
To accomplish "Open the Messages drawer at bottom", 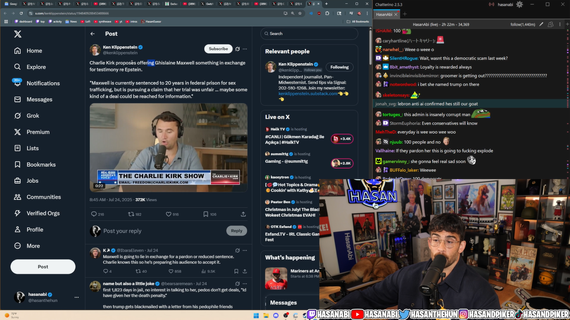I will pyautogui.click(x=293, y=303).
